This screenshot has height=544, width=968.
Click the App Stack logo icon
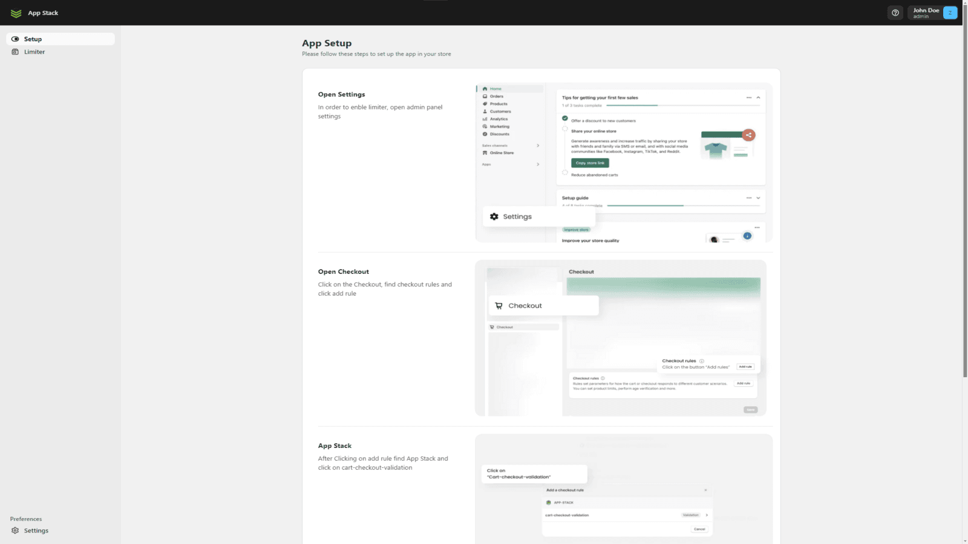16,13
